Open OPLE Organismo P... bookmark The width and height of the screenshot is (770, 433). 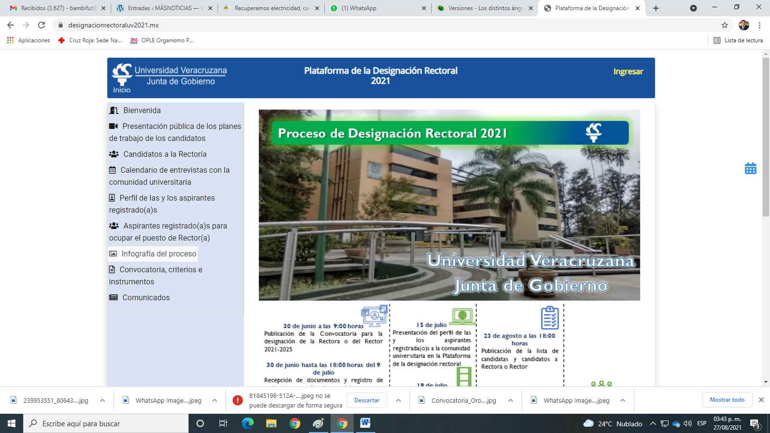coord(162,40)
